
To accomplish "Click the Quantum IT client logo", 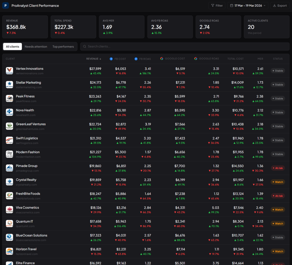I will pyautogui.click(x=9, y=224).
